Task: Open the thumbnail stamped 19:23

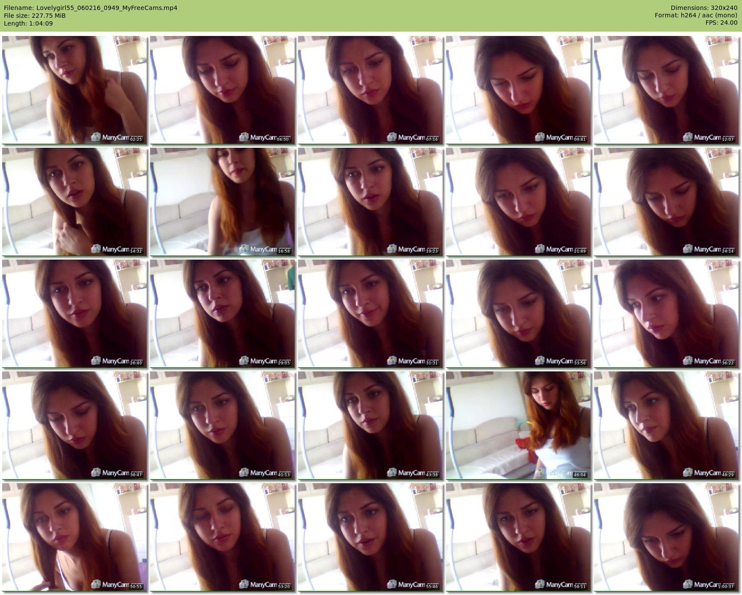Action: click(370, 202)
